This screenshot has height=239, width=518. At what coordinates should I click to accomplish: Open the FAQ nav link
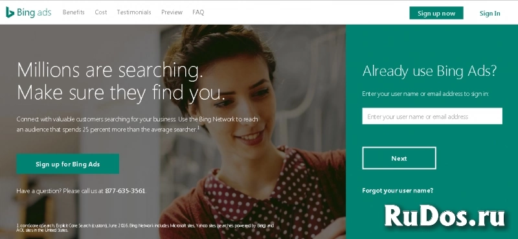[x=198, y=12]
